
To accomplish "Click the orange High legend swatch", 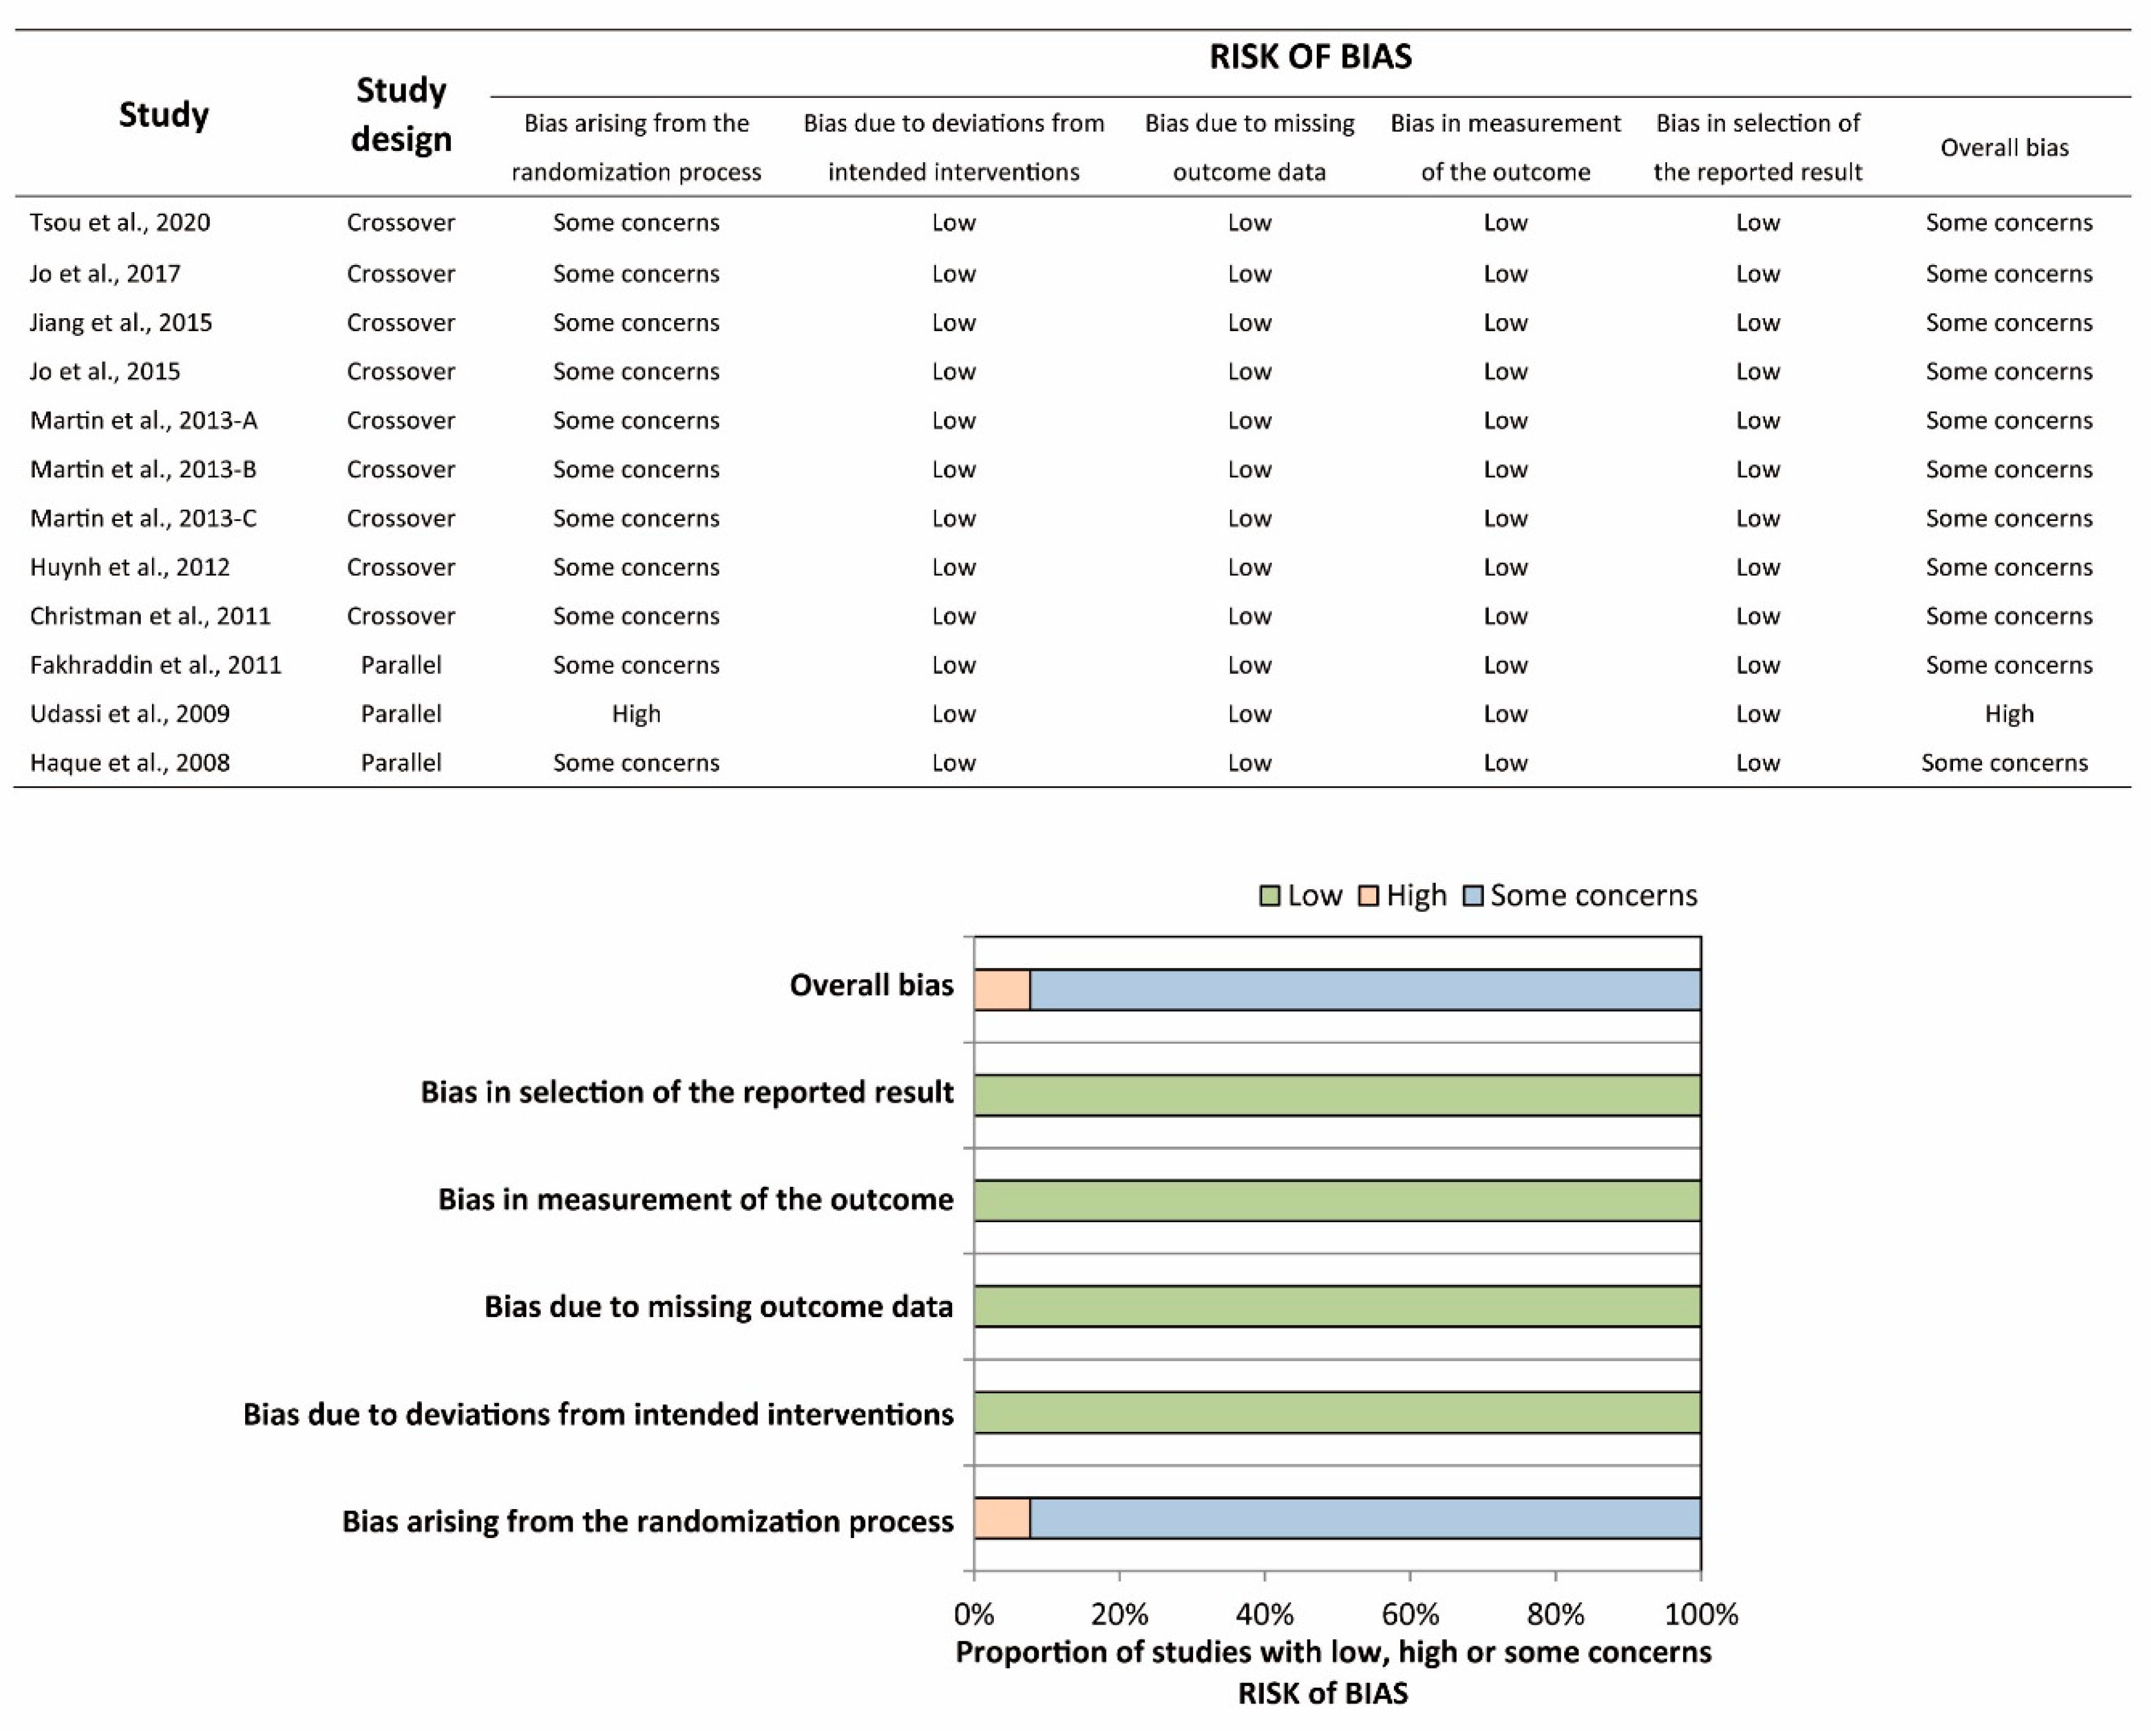I will (1367, 896).
